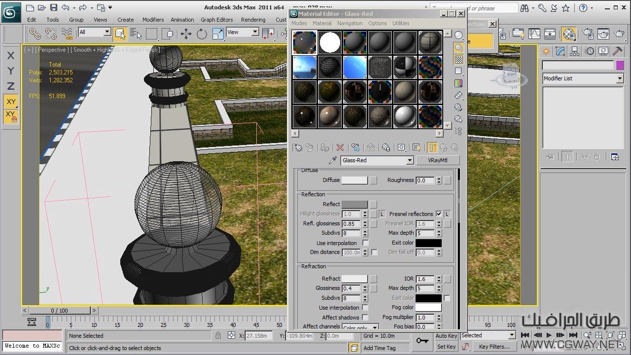Click the black Exit color swatch under Reflection
631x355 pixels.
click(x=428, y=243)
